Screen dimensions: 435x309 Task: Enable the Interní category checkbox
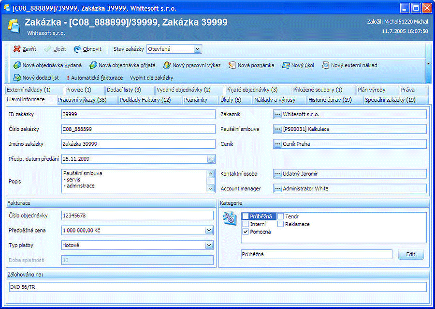pos(246,224)
